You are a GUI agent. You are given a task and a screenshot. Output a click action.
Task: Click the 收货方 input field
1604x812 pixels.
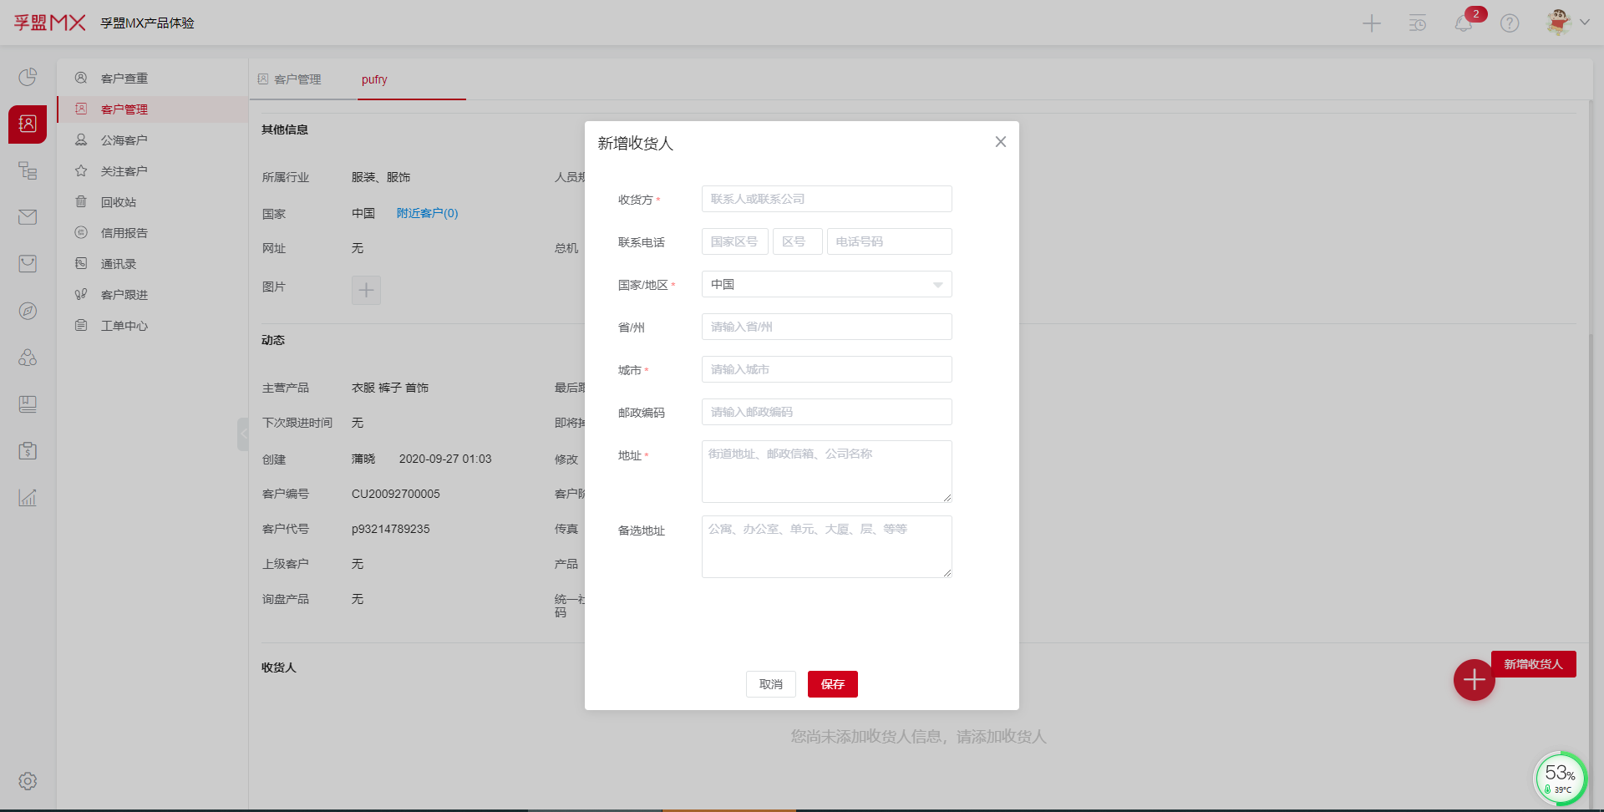click(x=826, y=199)
